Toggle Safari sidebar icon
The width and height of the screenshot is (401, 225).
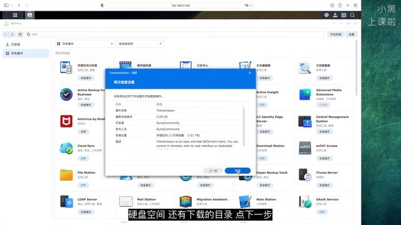click(x=6, y=5)
